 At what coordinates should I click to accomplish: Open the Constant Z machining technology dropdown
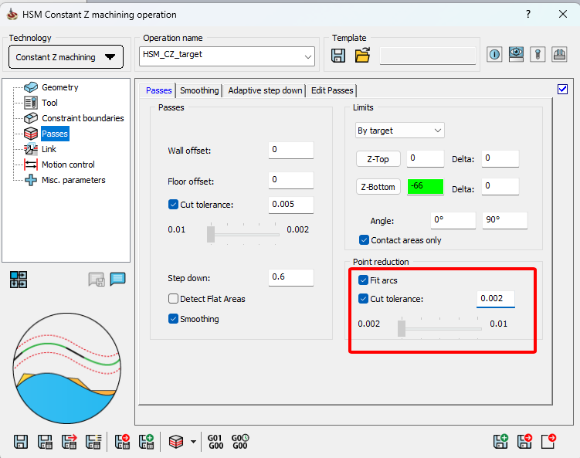tap(66, 57)
